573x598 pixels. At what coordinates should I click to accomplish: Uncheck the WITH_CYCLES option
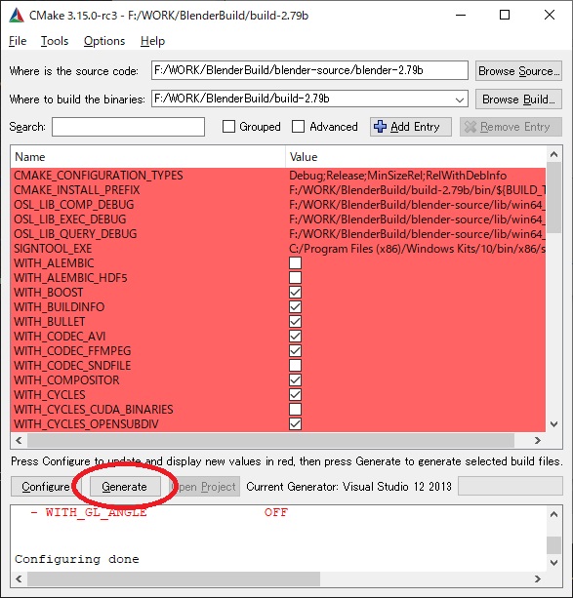coord(295,395)
